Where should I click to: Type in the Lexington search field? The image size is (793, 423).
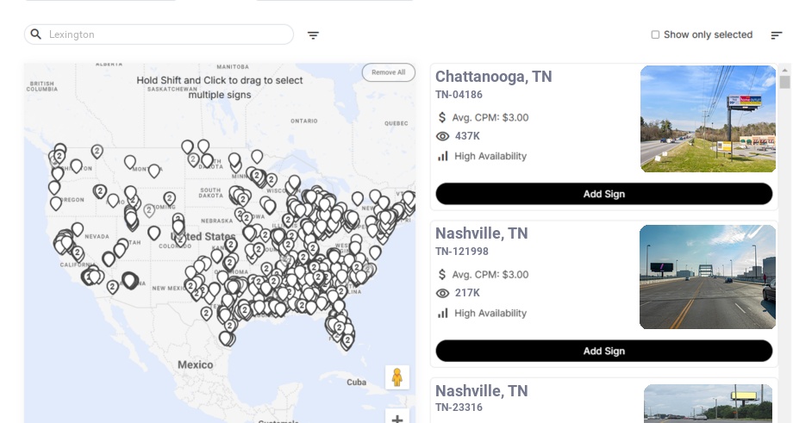click(x=164, y=34)
